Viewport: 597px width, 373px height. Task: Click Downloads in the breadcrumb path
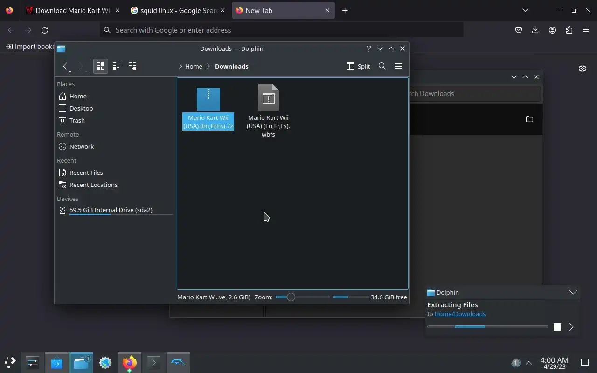point(232,66)
